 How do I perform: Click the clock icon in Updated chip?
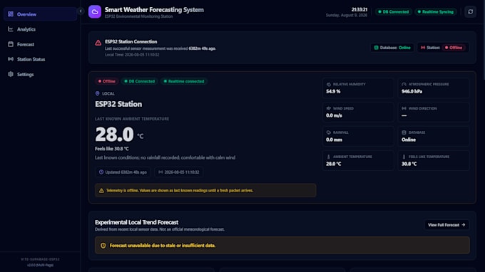click(x=101, y=172)
